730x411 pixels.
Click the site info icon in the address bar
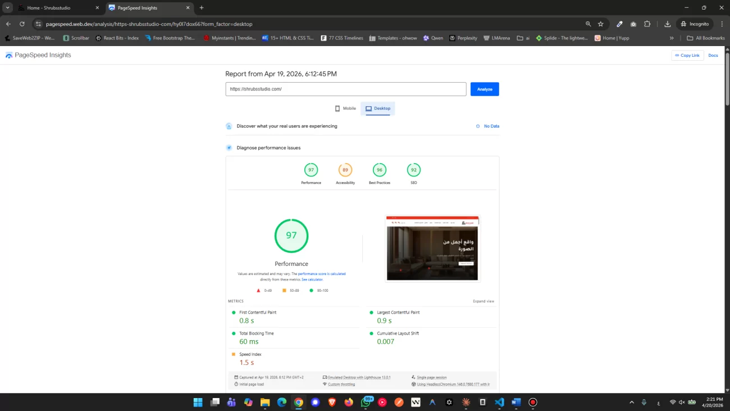pyautogui.click(x=38, y=24)
